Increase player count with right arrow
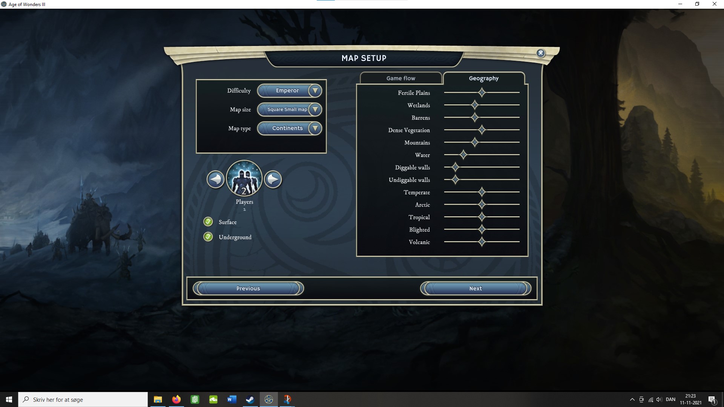 coord(273,179)
